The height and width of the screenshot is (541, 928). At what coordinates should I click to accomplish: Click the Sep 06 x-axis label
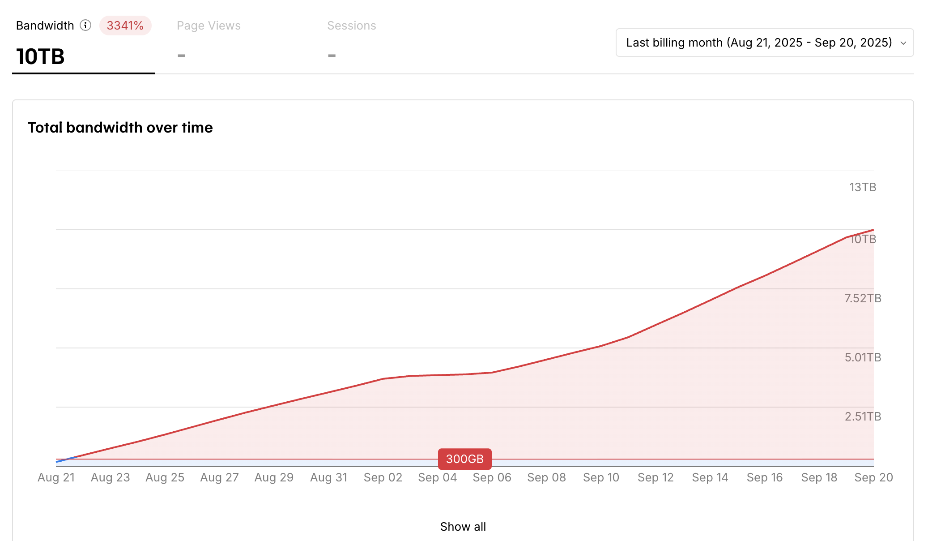pos(492,477)
